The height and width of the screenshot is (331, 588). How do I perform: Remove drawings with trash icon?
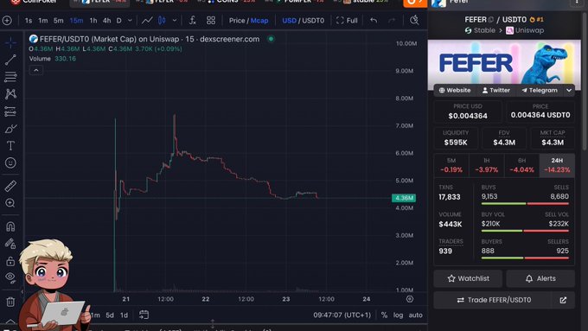point(10,302)
